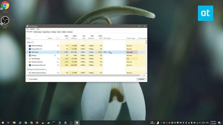Screen dimensions: 223x125
Task: Sort by the CPU column header
Action: (x=65, y=37)
